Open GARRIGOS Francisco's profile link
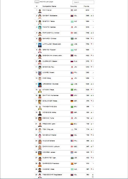128x179 pixels. pos(51,163)
